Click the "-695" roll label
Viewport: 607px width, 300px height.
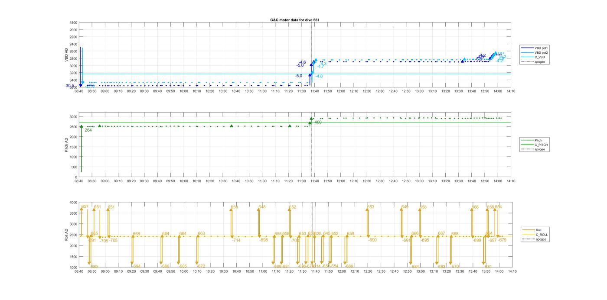click(425, 240)
